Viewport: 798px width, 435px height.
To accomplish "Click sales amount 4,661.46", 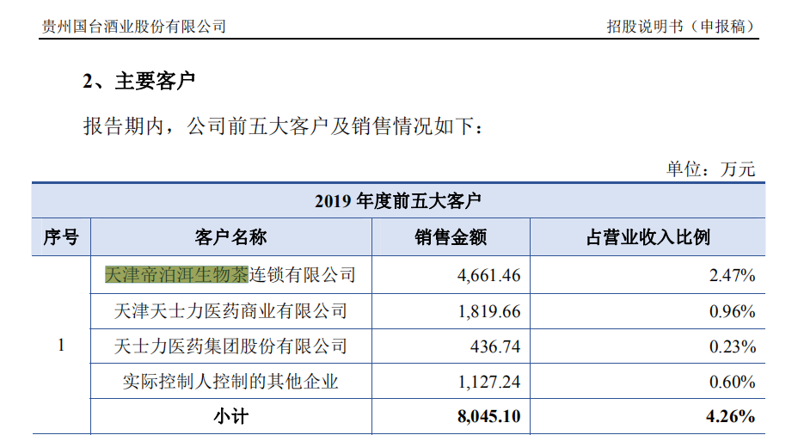I will (488, 275).
